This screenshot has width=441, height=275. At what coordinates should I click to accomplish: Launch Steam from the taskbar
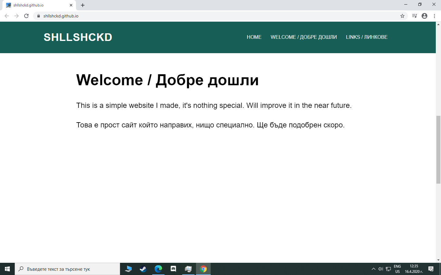[x=143, y=269]
